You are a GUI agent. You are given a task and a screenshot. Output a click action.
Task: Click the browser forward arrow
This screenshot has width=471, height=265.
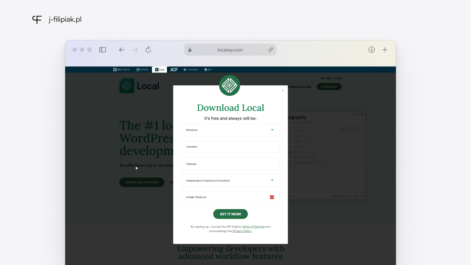135,50
